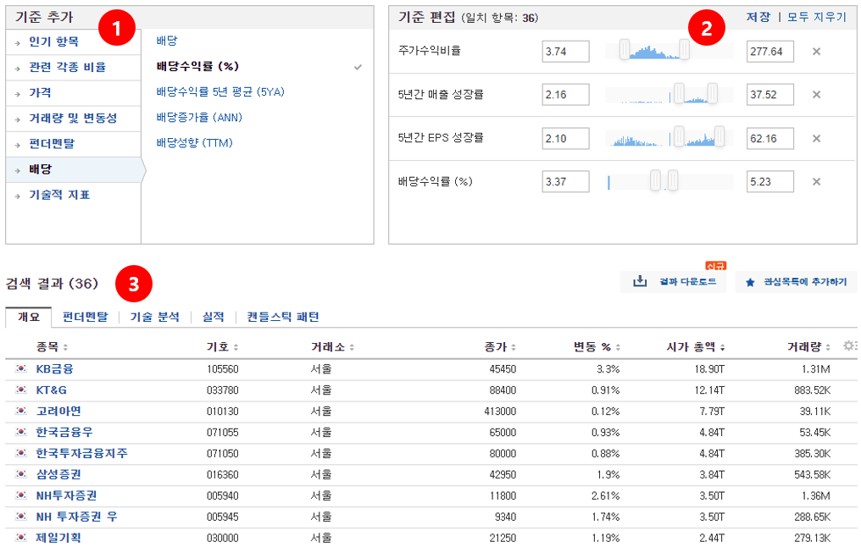The height and width of the screenshot is (553, 861).
Task: Switch to the 개요 results tab
Action: [x=29, y=317]
